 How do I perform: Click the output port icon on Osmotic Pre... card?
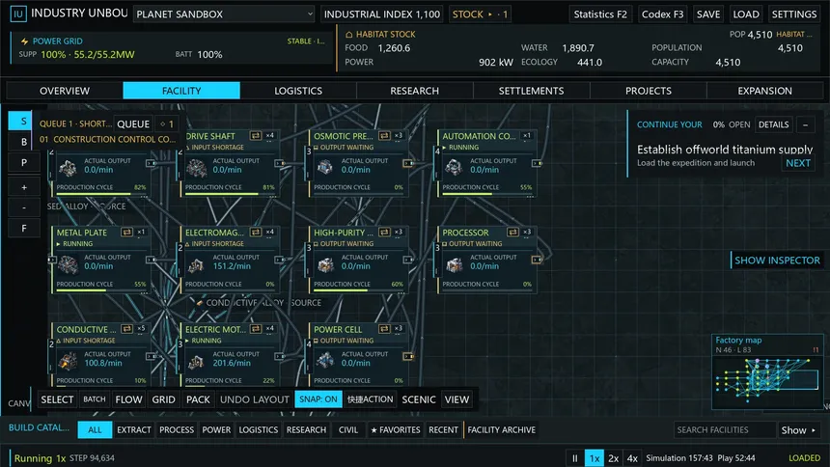pyautogui.click(x=408, y=163)
